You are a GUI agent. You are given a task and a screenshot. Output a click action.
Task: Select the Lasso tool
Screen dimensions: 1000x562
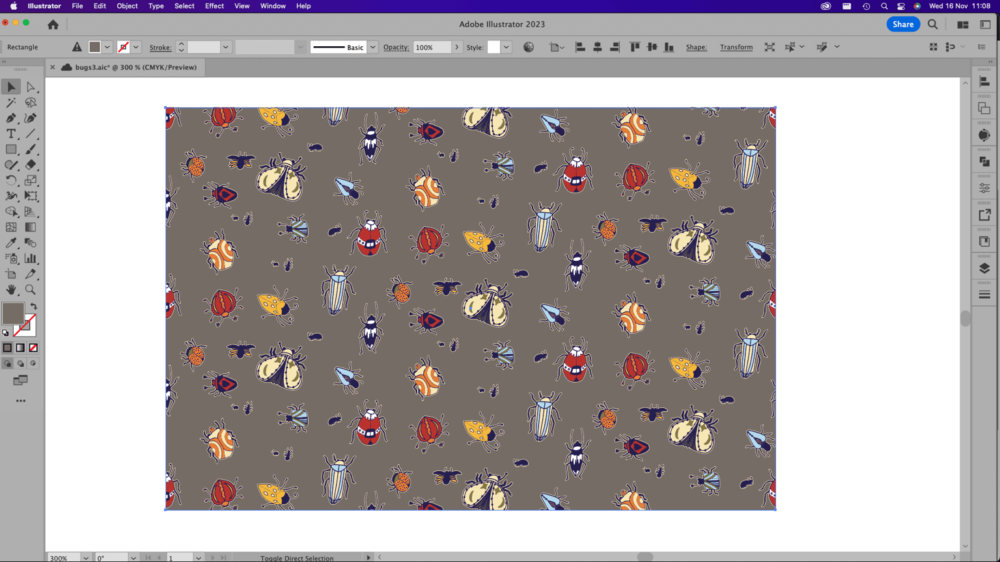coord(31,102)
